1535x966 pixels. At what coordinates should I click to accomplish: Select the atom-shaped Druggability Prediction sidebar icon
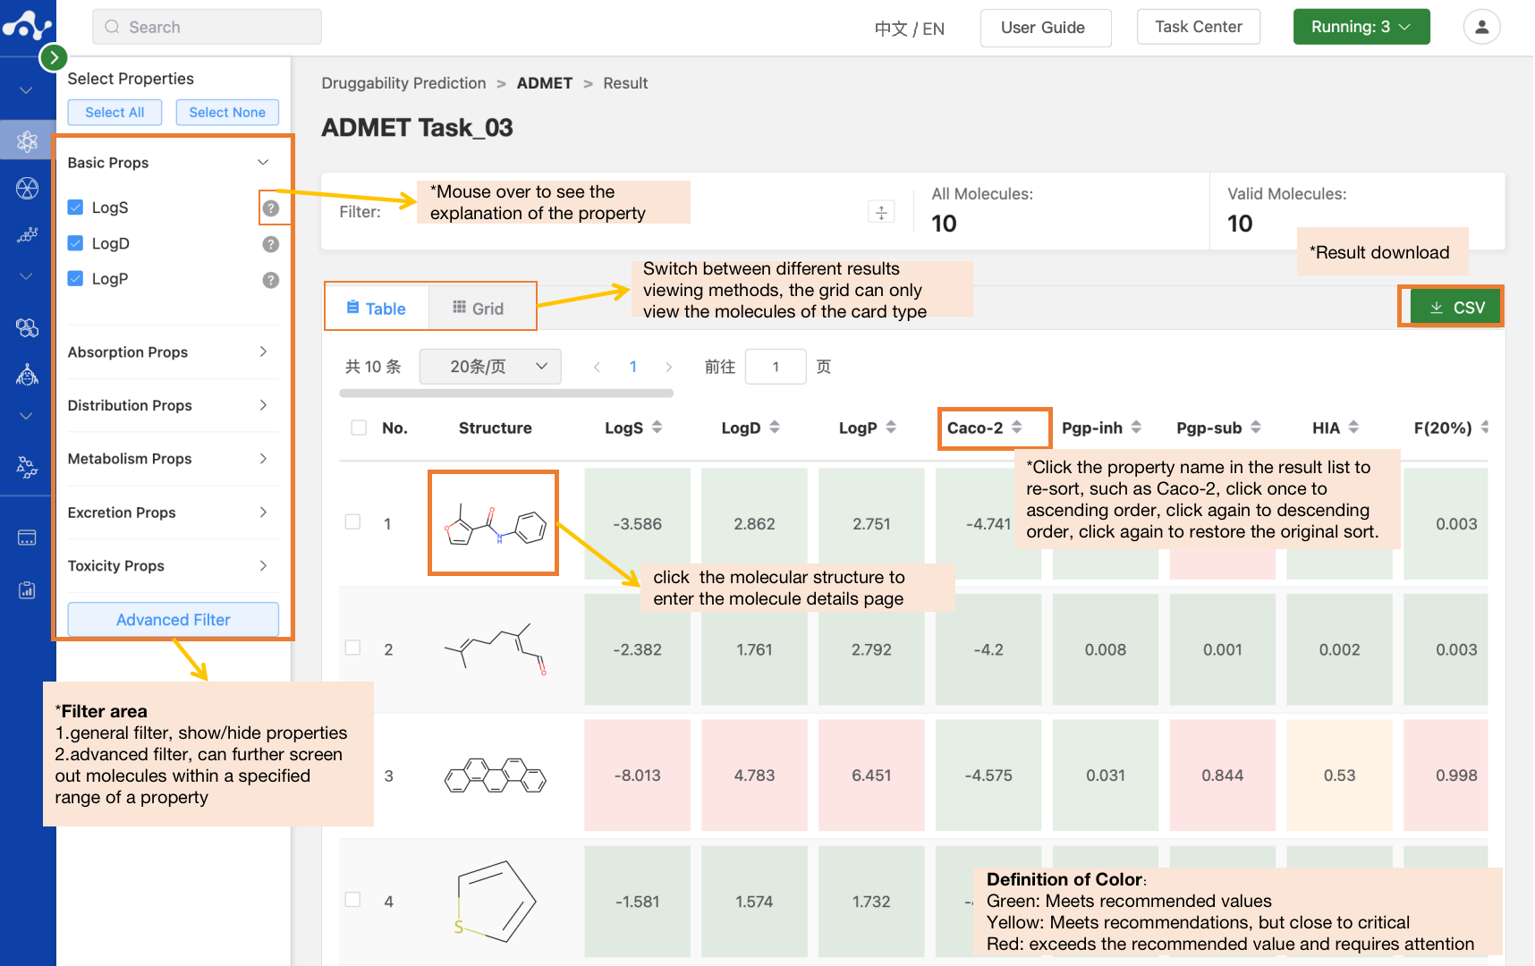(x=27, y=140)
